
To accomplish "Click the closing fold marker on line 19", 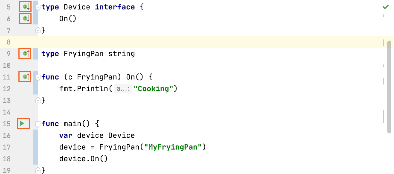I will [x=38, y=169].
